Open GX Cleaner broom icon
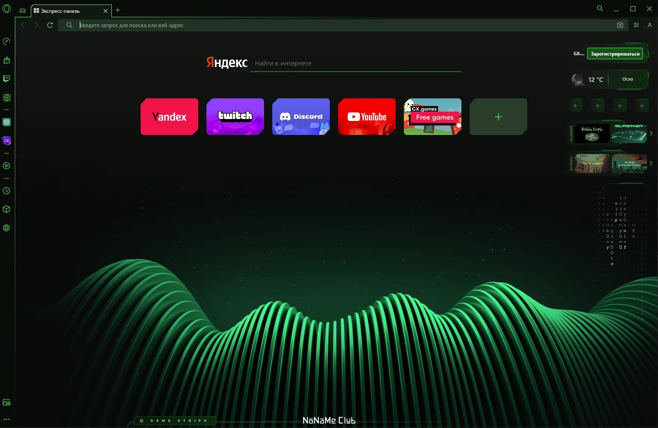This screenshot has height=428, width=658. point(7,60)
